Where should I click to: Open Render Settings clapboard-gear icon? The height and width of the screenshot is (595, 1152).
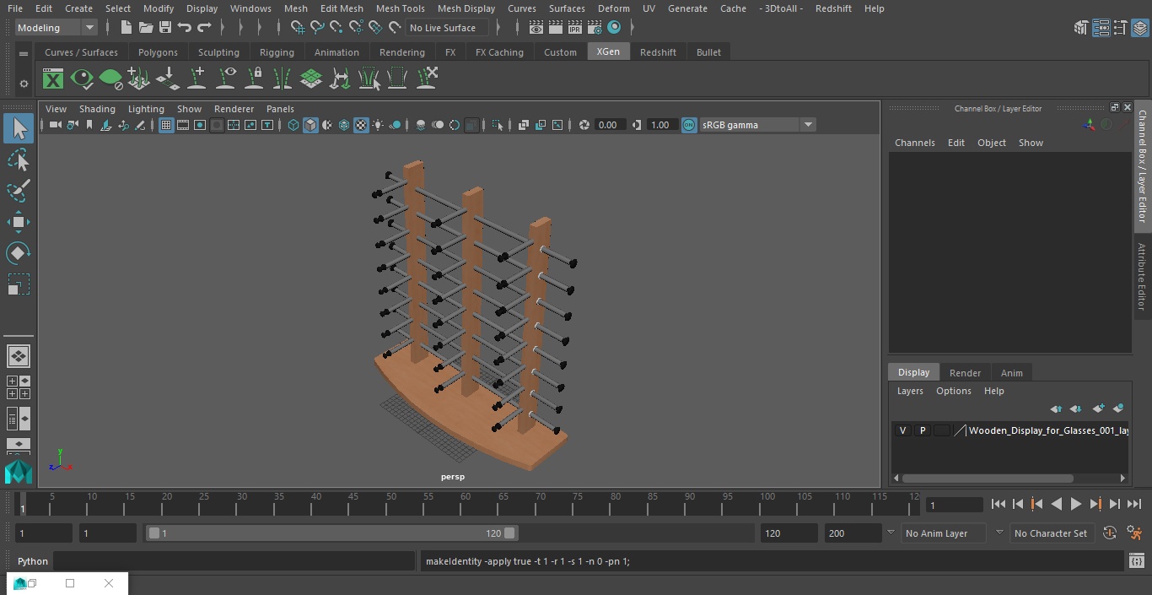pos(595,28)
